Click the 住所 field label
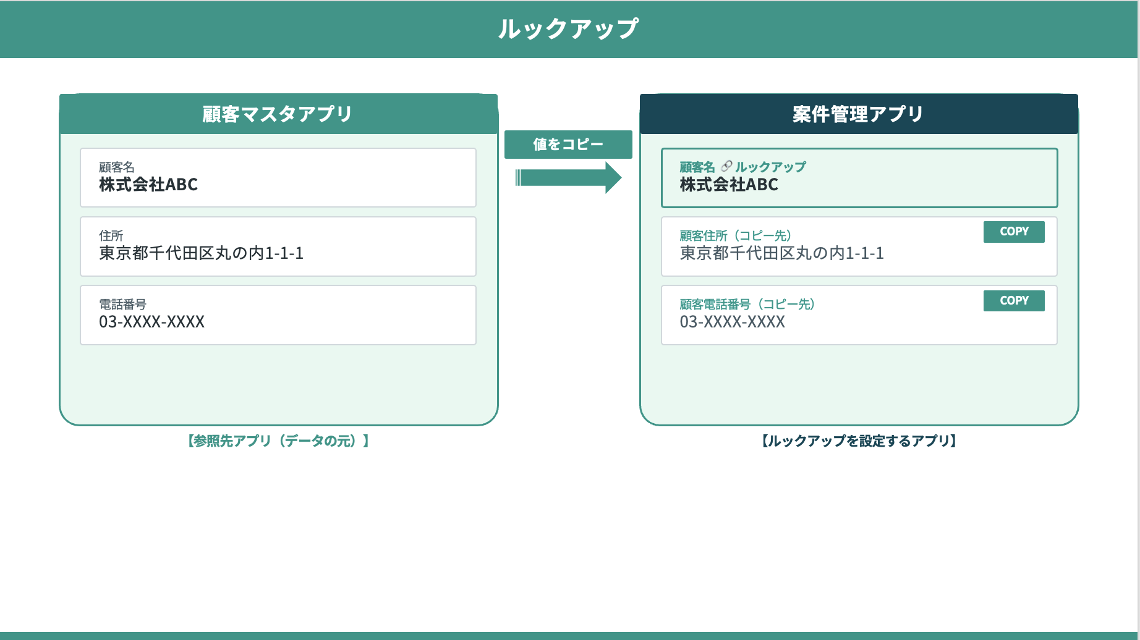The width and height of the screenshot is (1140, 640). click(110, 235)
